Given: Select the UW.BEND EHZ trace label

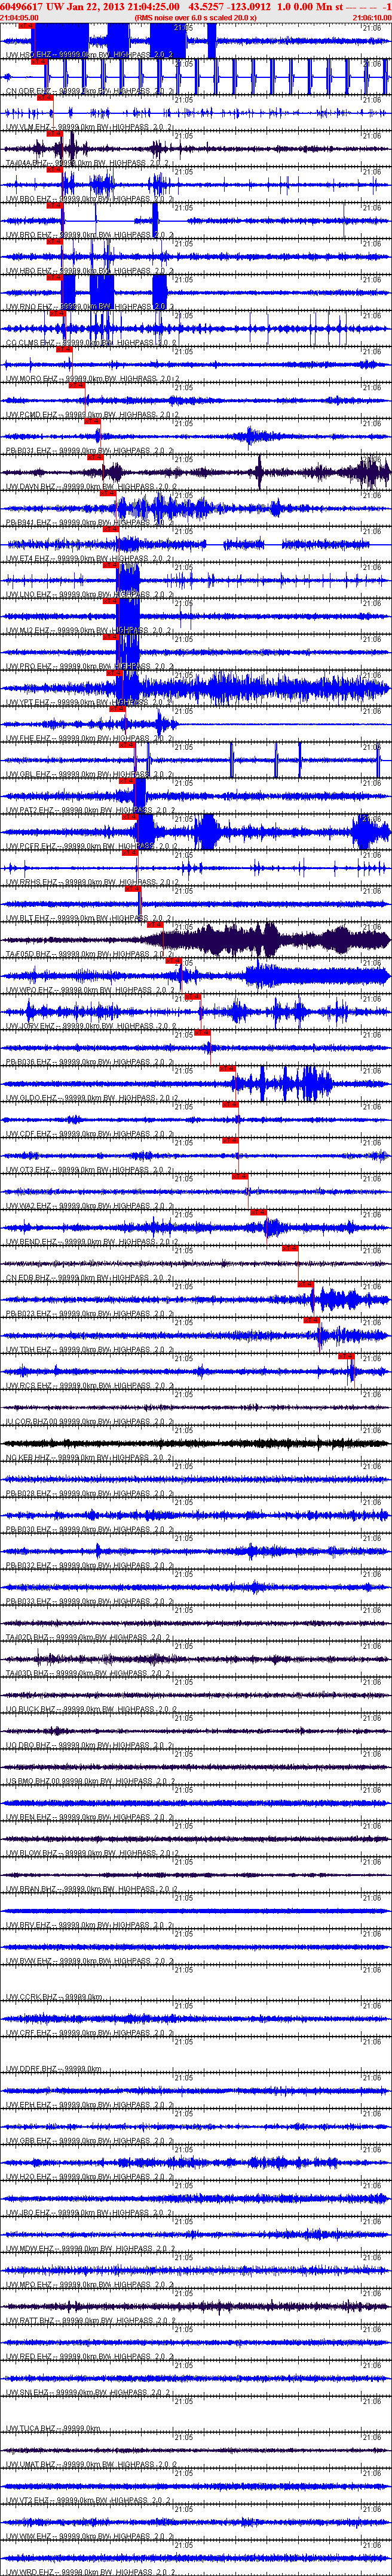Looking at the screenshot, I should tap(92, 1243).
